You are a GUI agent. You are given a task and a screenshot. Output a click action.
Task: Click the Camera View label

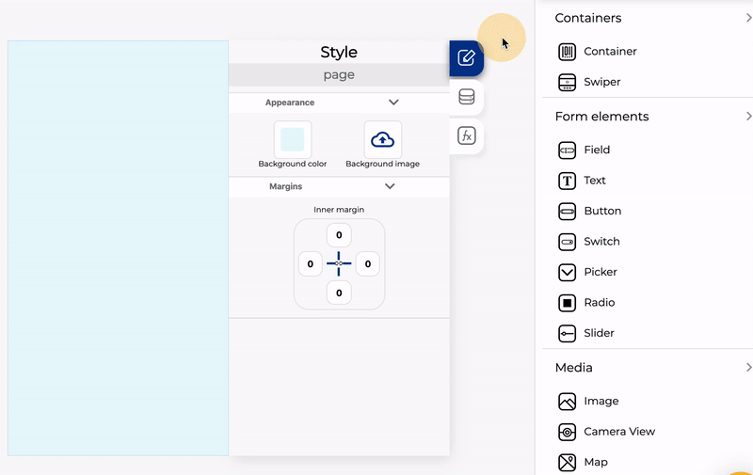coord(619,432)
